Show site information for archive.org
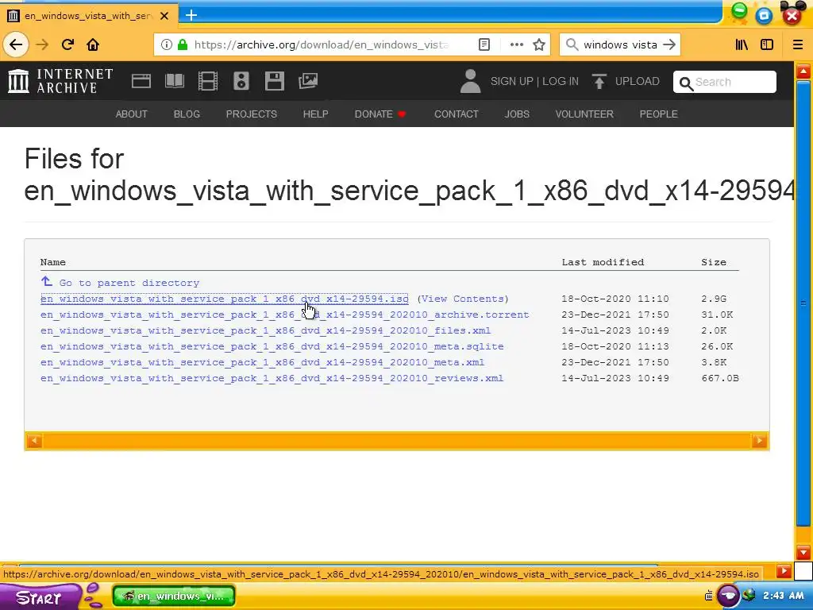813x610 pixels. pos(167,44)
